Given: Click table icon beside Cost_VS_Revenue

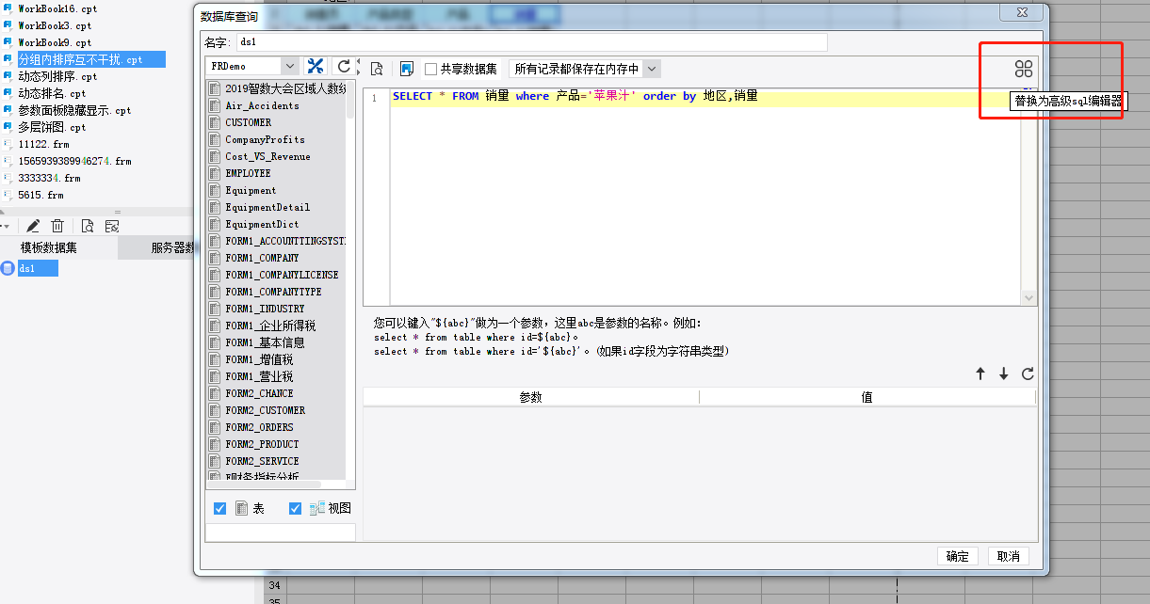Looking at the screenshot, I should tap(215, 156).
